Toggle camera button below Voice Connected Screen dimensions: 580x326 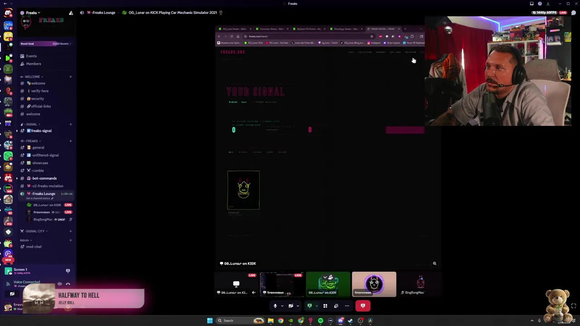click(x=12, y=294)
